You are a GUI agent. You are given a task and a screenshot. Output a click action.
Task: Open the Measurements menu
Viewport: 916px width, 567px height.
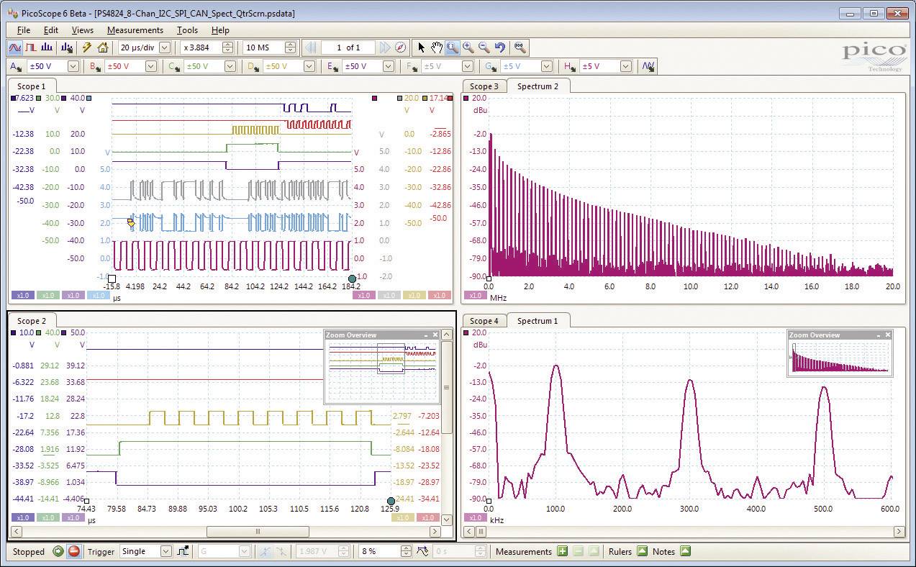click(x=135, y=30)
